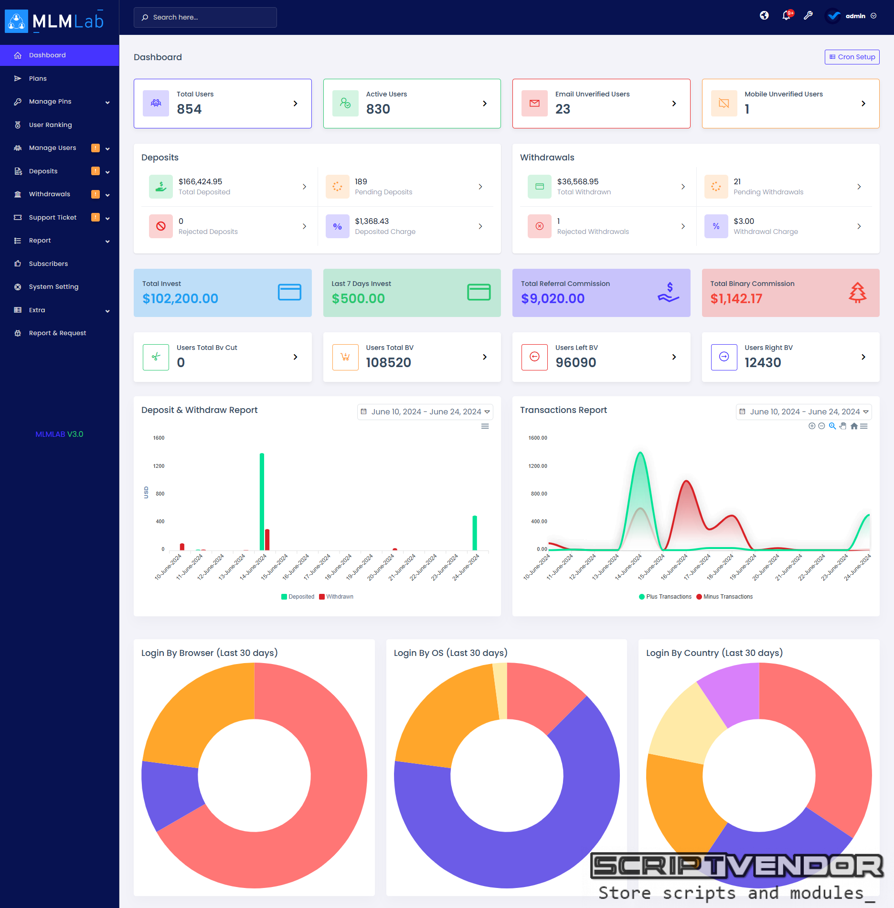Click the Cron Setup button
Viewport: 894px width, 908px height.
click(852, 57)
